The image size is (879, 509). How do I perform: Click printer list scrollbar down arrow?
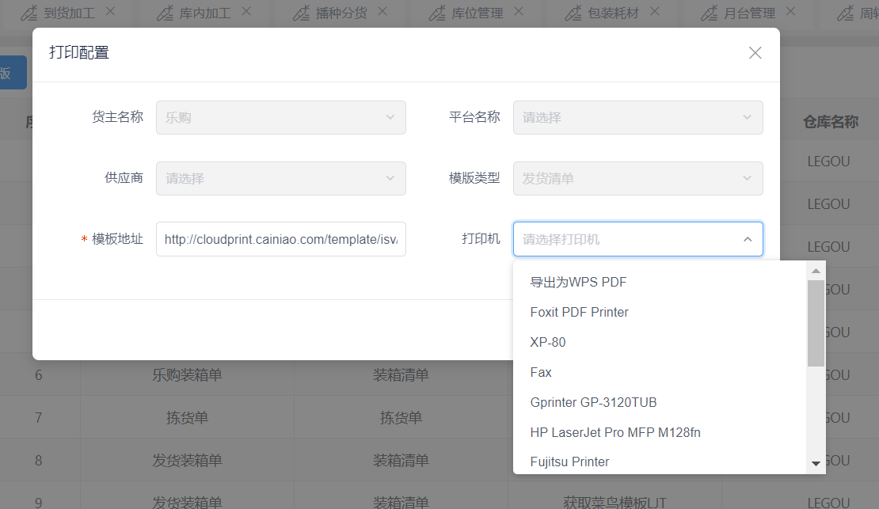(x=816, y=464)
